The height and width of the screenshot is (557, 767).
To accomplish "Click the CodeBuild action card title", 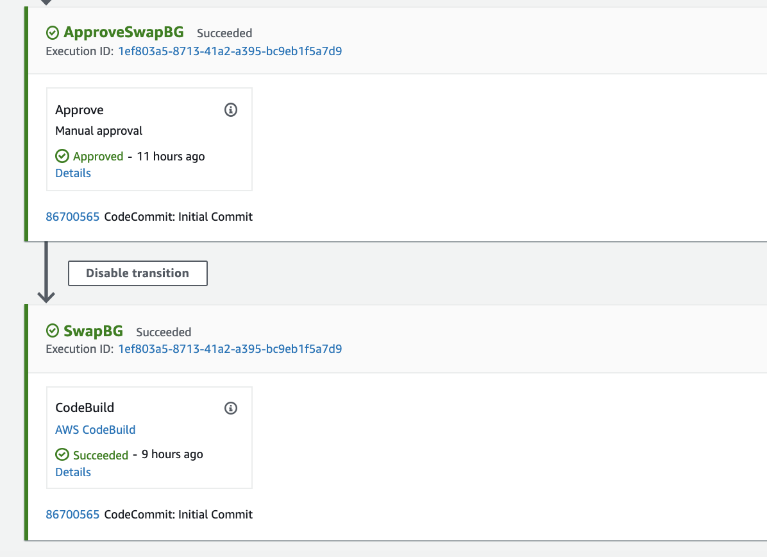I will [85, 407].
